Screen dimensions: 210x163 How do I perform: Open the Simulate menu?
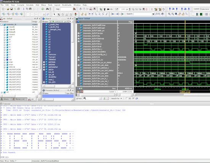click(30, 5)
